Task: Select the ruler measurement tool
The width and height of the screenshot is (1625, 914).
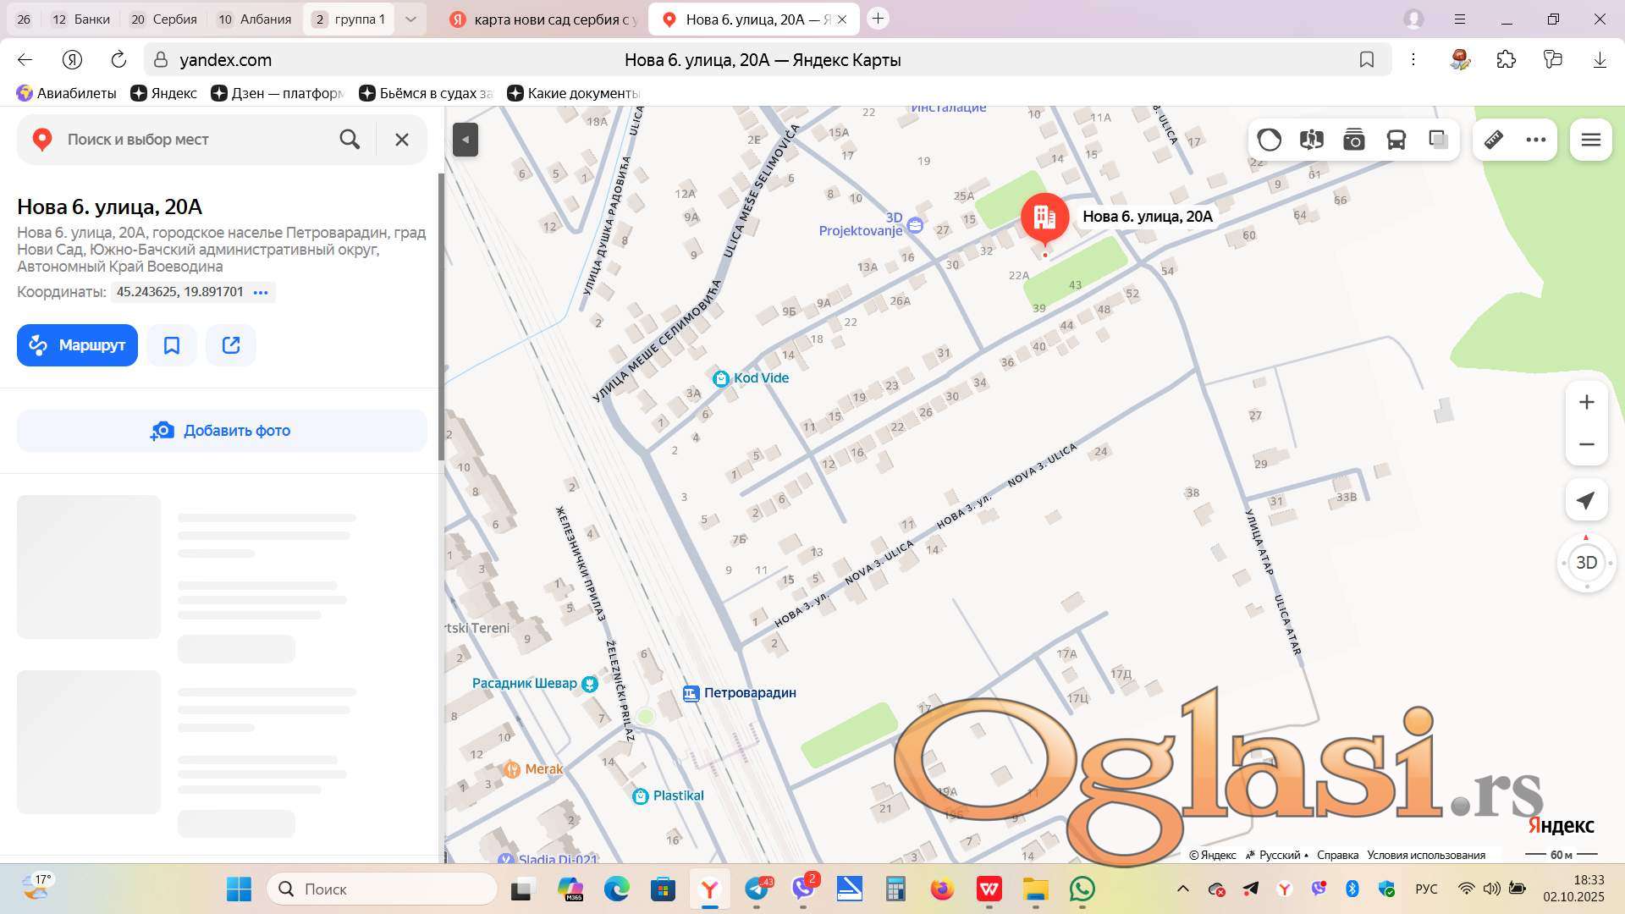Action: click(x=1494, y=140)
